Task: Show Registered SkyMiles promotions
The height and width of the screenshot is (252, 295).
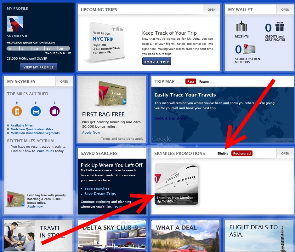Action: pos(242,154)
